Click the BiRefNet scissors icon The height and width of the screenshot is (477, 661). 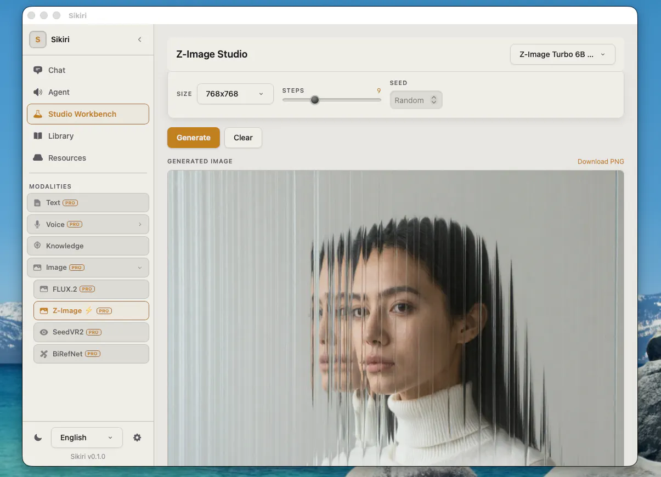44,354
